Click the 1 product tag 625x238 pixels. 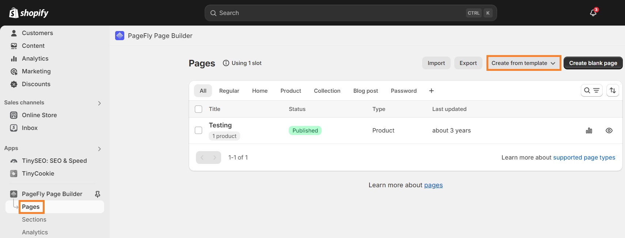click(x=224, y=136)
